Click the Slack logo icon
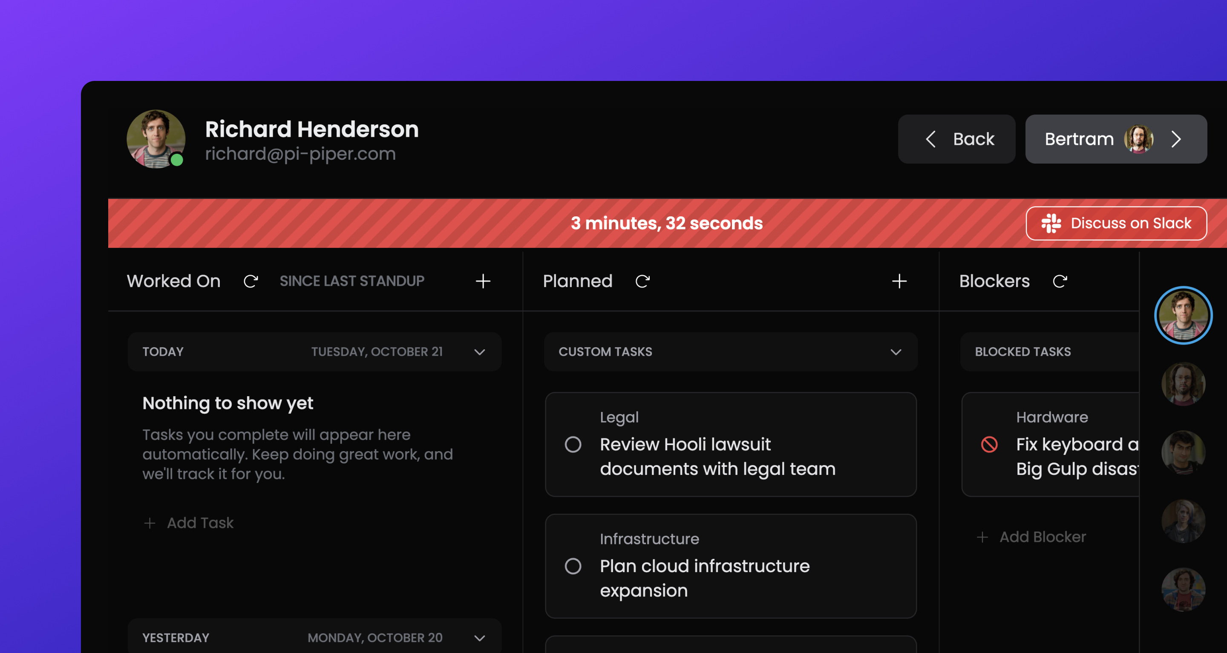Screen dimensions: 1227x653 pos(1051,223)
